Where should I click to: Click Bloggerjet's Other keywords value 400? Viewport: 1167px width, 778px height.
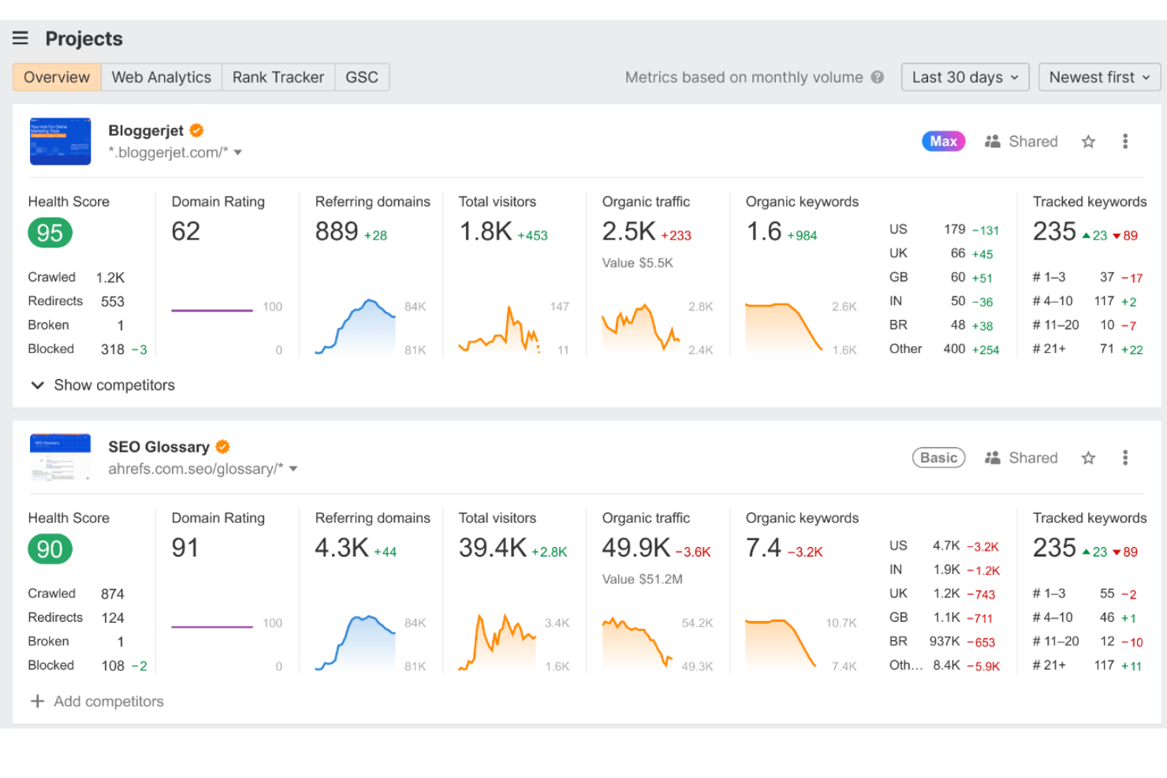954,349
